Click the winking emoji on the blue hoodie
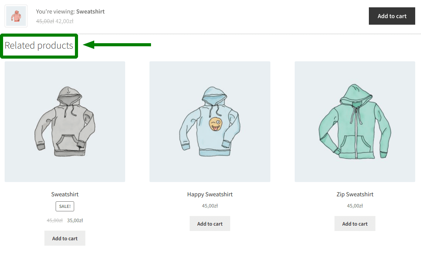The image size is (421, 253). click(x=216, y=124)
